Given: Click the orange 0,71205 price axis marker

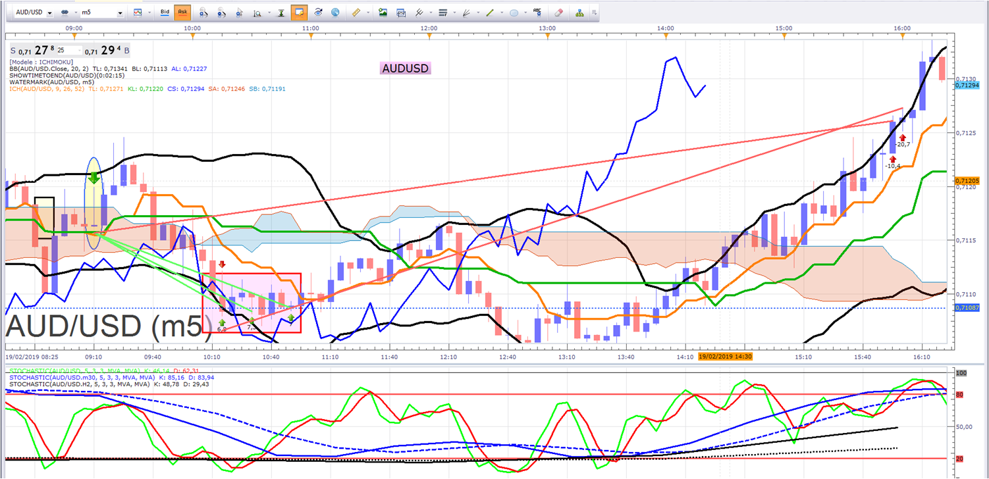Looking at the screenshot, I should (x=967, y=181).
